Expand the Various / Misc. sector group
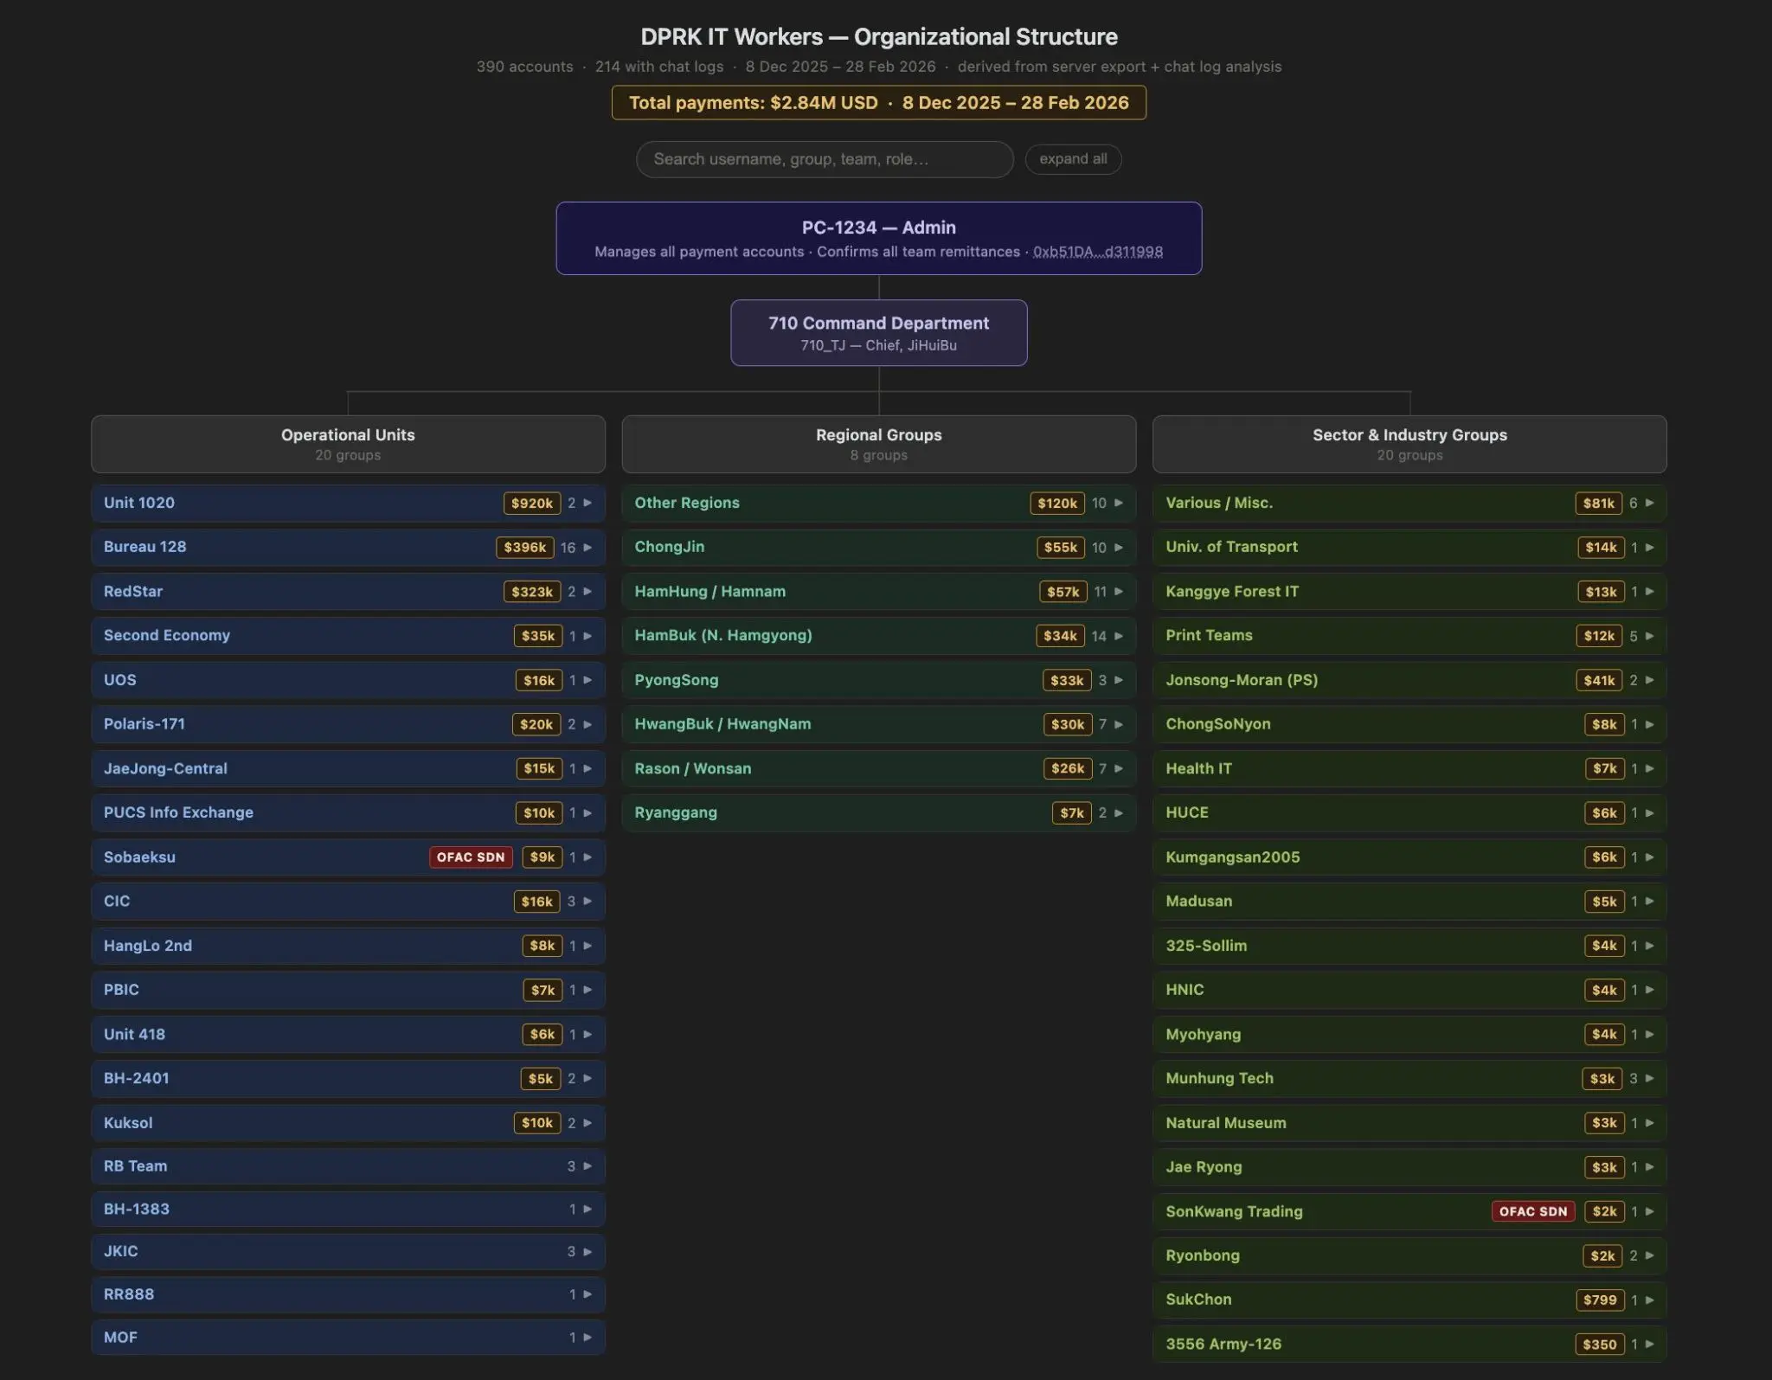 click(1648, 503)
